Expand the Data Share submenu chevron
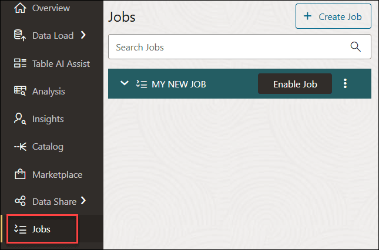The height and width of the screenshot is (250, 379). click(x=83, y=201)
